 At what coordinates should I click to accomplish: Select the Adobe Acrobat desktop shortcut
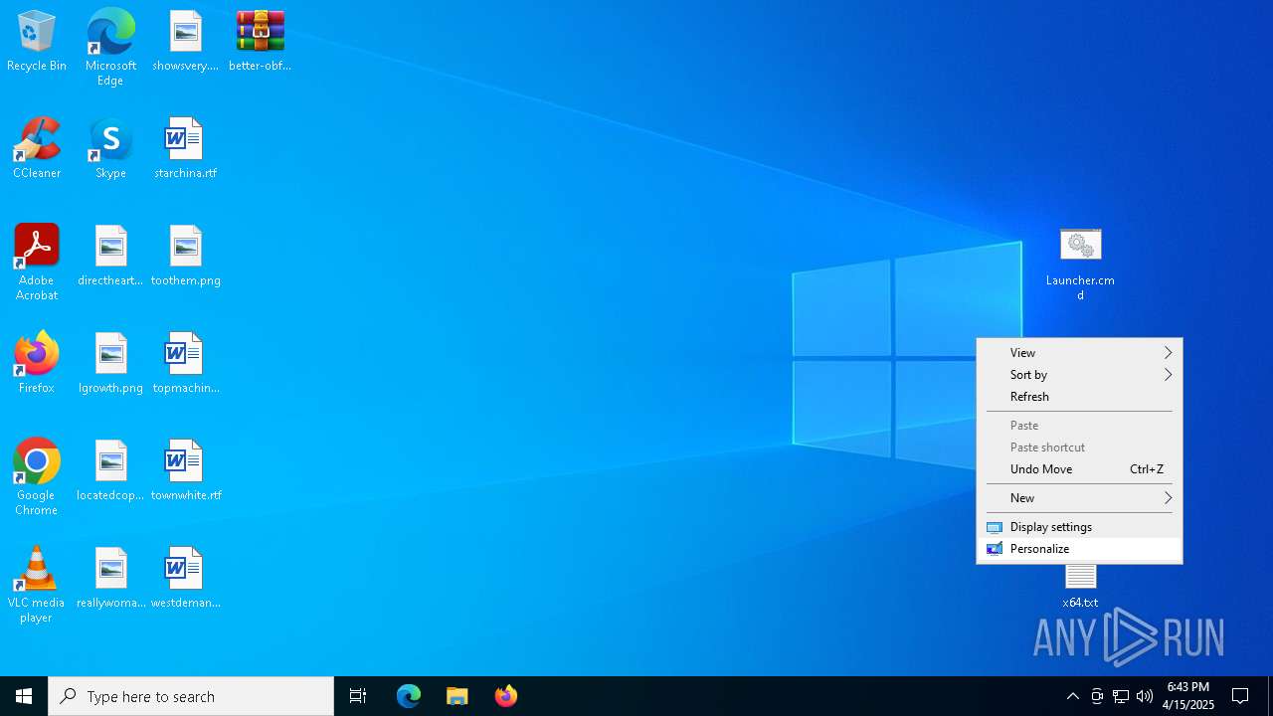[x=37, y=263]
